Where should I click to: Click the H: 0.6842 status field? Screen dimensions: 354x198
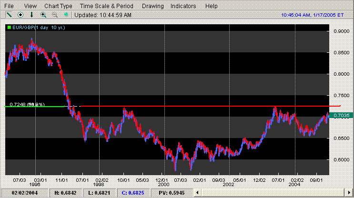click(x=65, y=193)
